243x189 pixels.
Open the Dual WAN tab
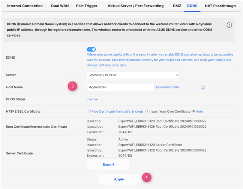coord(60,6)
